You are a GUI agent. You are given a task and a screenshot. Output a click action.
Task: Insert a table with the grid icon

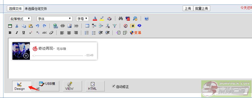(x=87, y=26)
